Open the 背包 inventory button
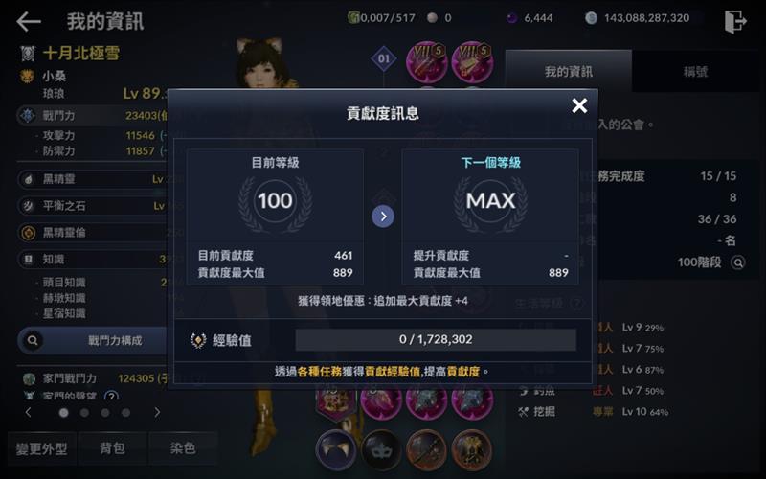This screenshot has width=766, height=479. pos(112,448)
